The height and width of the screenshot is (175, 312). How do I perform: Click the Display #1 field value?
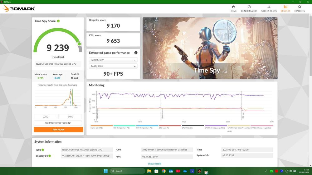click(87, 156)
